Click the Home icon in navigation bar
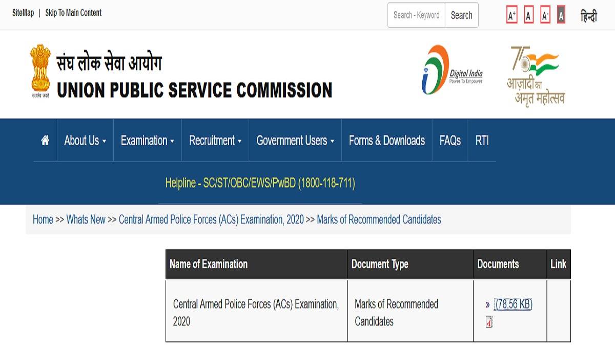 pyautogui.click(x=44, y=139)
